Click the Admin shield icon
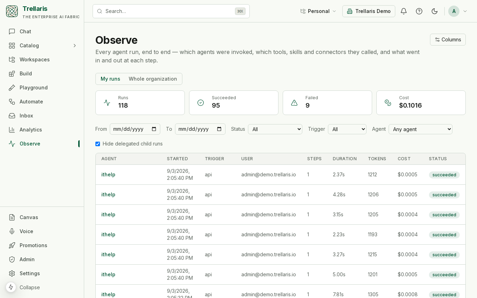 (12, 259)
